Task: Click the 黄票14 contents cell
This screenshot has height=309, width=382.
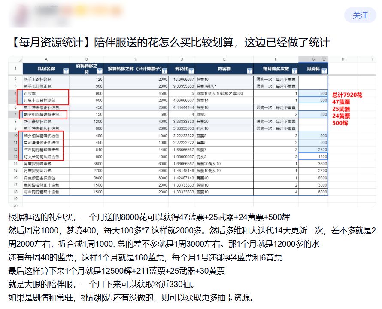Action: (x=224, y=101)
